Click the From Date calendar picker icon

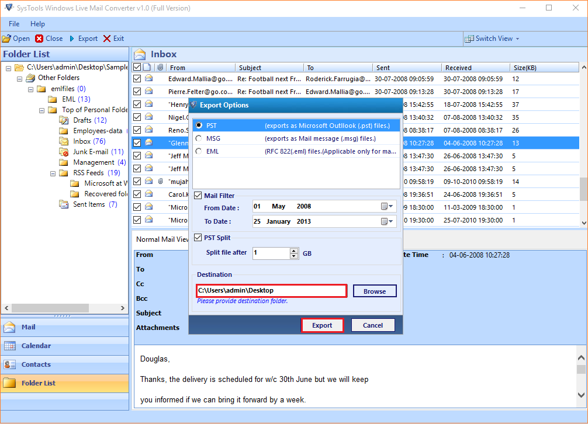click(x=383, y=206)
